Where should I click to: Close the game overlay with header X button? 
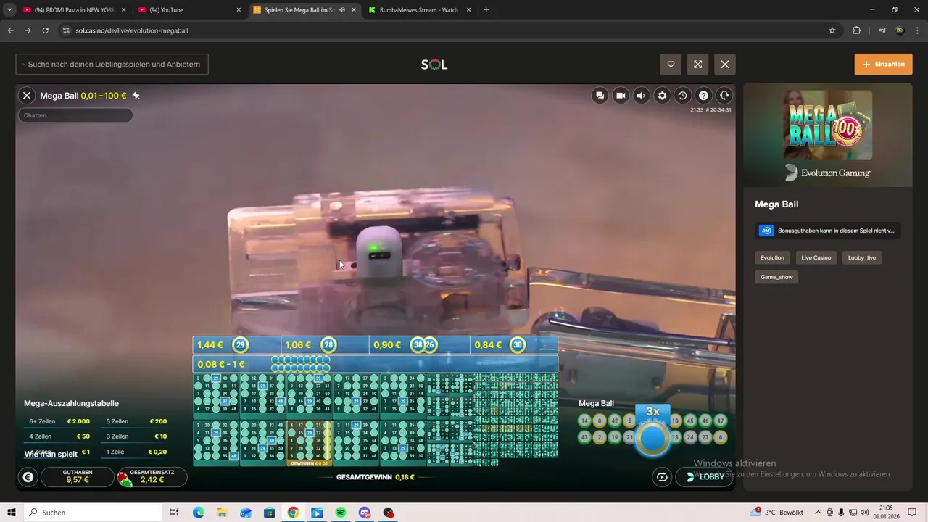(x=725, y=64)
